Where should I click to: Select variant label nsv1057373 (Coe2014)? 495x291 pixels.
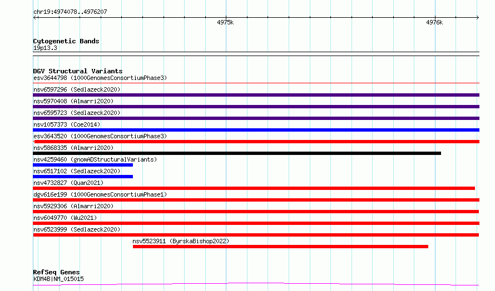click(67, 124)
